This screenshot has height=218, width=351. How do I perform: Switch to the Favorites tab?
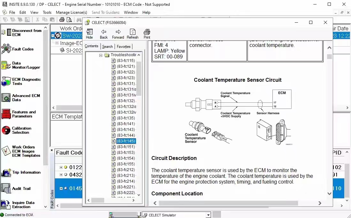[x=124, y=47]
